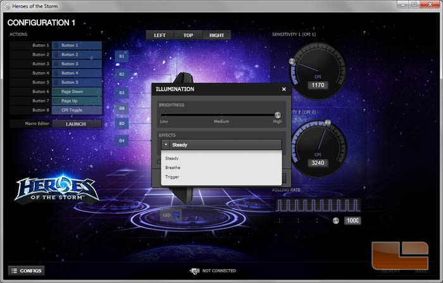Click the Button 6 row label

coord(41,92)
